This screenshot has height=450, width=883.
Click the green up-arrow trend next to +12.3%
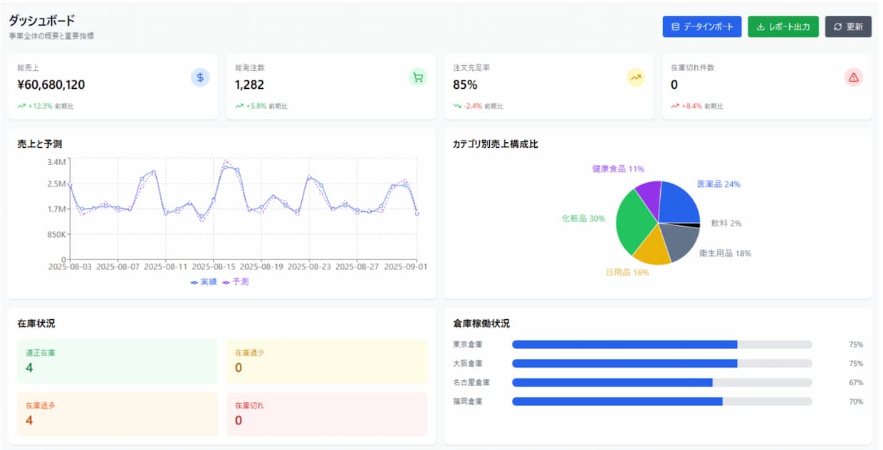point(21,106)
